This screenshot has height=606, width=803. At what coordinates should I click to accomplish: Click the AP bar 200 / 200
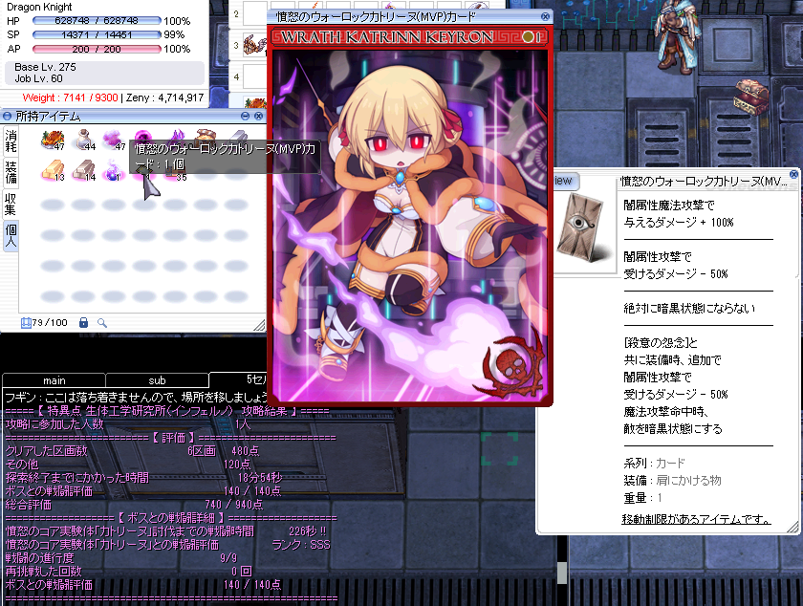[x=97, y=49]
